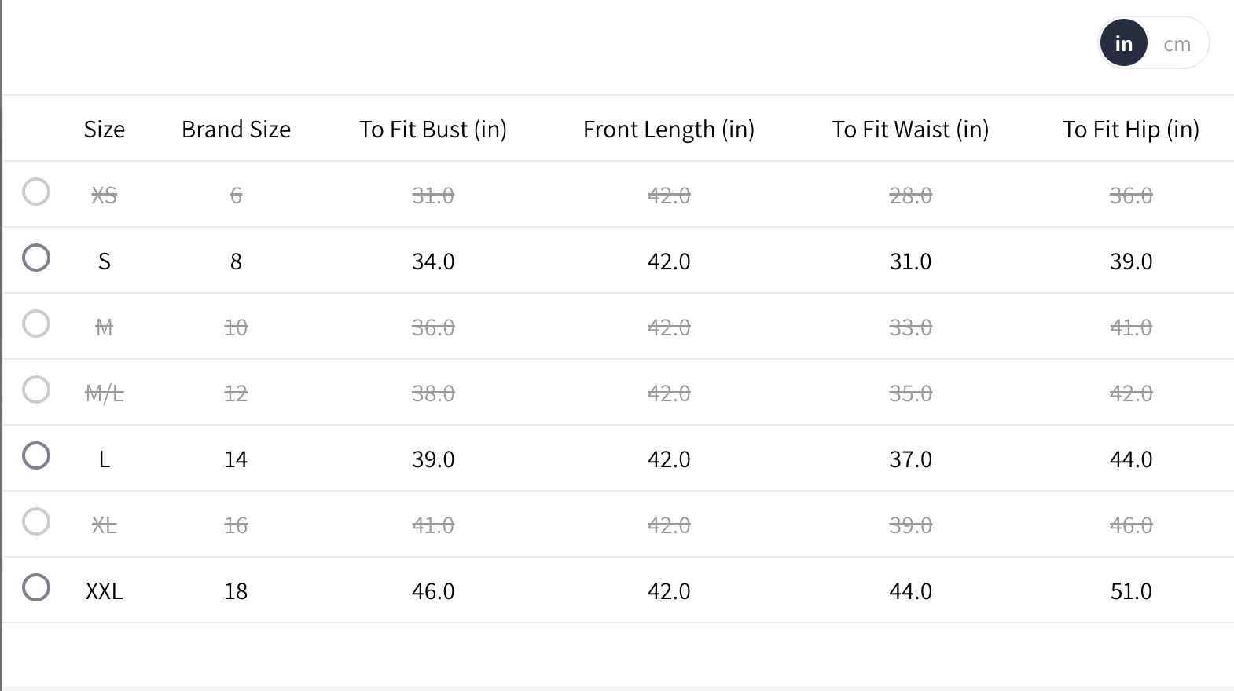Click the To Fit Hip column header
Image resolution: width=1234 pixels, height=691 pixels.
click(x=1131, y=129)
